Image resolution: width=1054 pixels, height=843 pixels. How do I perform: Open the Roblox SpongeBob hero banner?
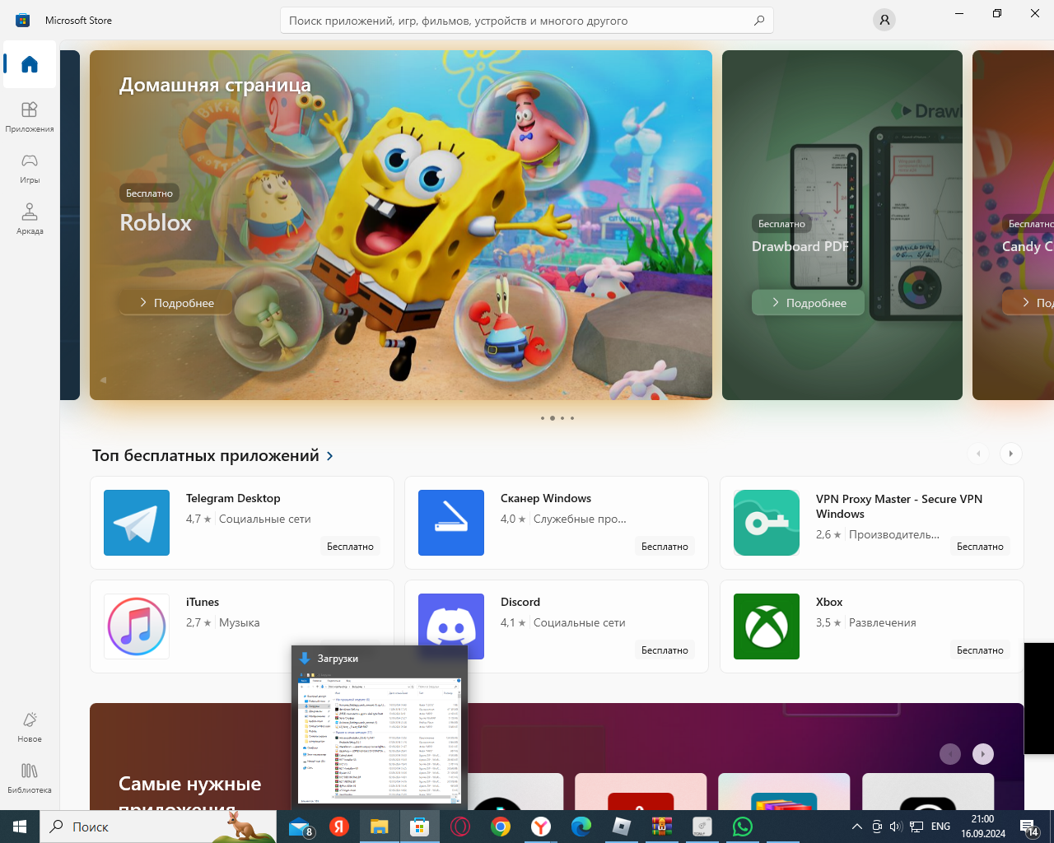[401, 225]
